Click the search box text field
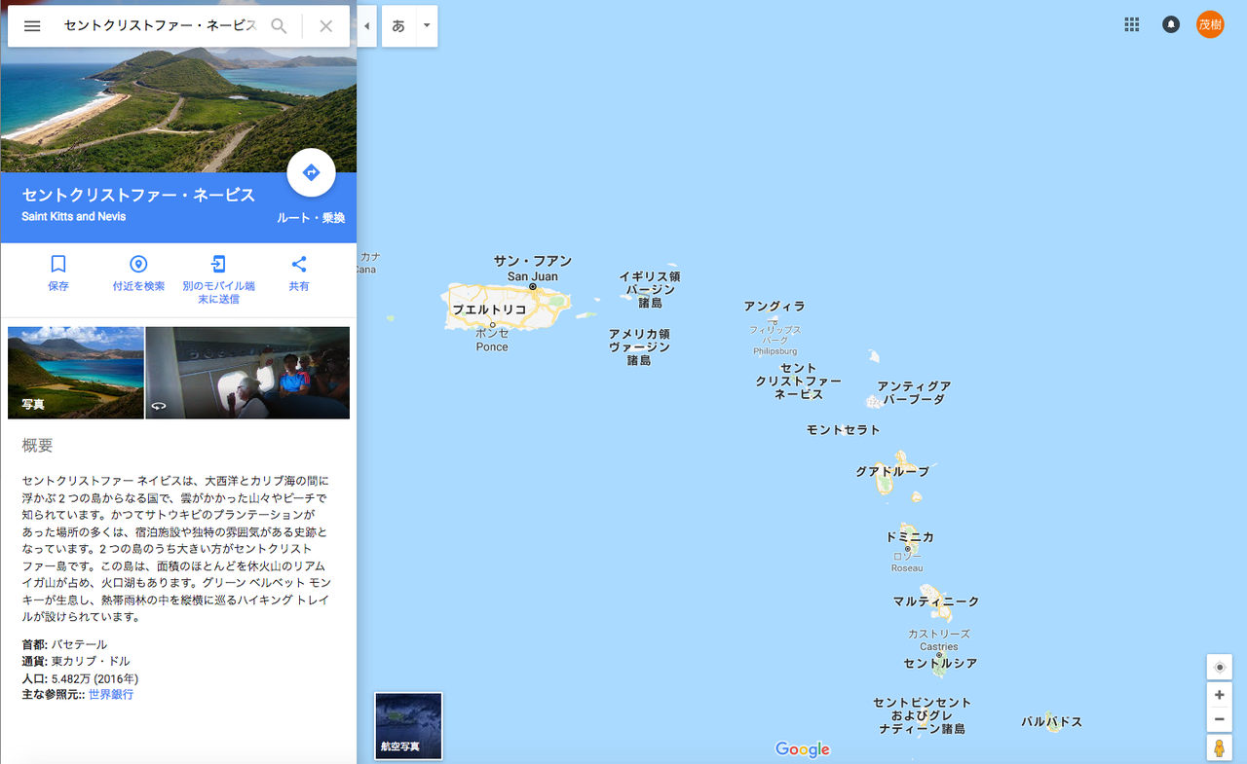The width and height of the screenshot is (1247, 764). coord(161,26)
